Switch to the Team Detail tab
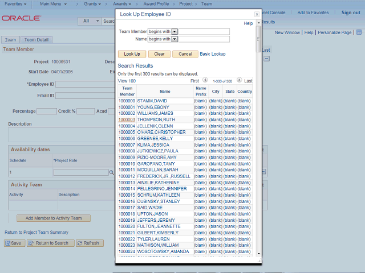 (36, 40)
